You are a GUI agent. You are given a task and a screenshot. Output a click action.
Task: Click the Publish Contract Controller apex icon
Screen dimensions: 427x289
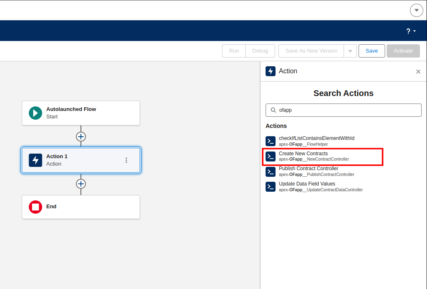coord(271,171)
